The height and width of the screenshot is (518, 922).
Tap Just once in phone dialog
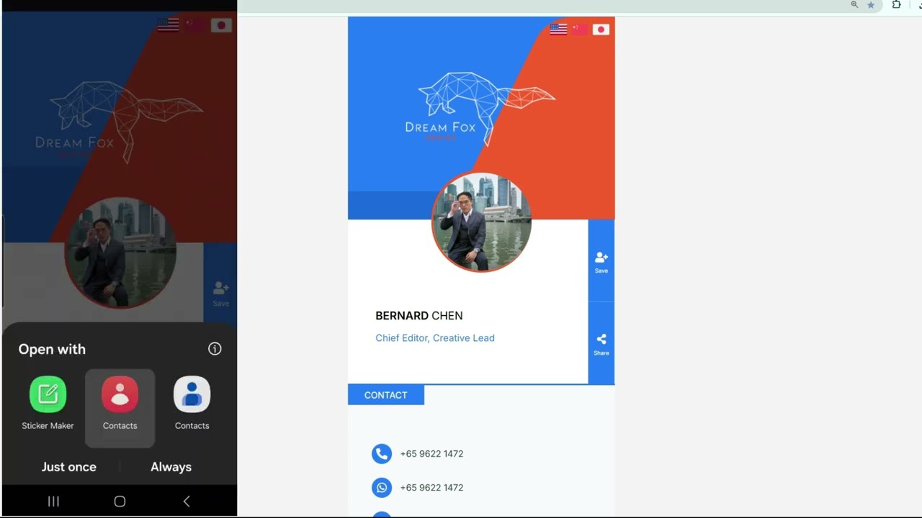coord(68,467)
